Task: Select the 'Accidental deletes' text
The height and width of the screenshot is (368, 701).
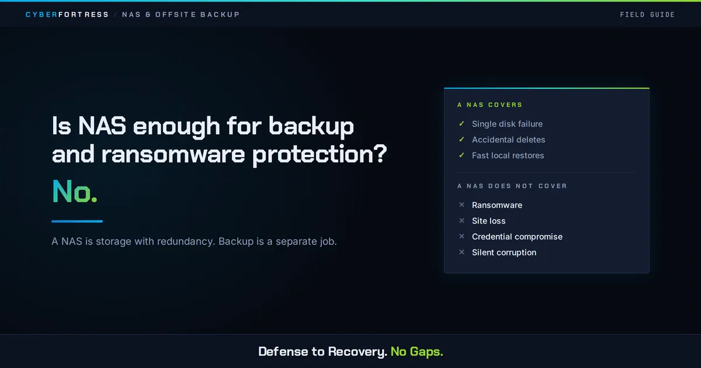Action: point(509,140)
